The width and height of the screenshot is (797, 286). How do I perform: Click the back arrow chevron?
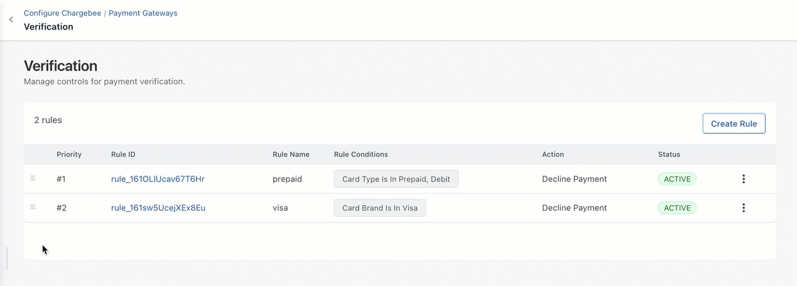click(11, 20)
